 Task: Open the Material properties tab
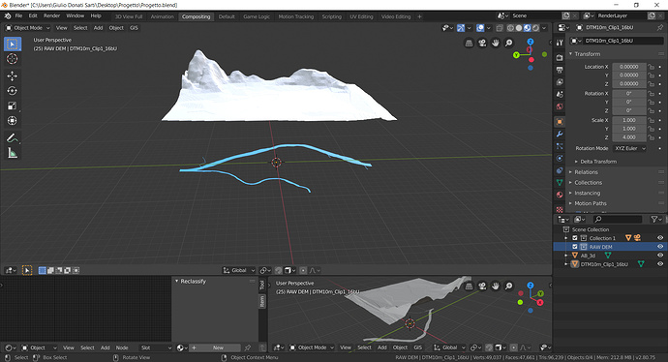pyautogui.click(x=560, y=195)
